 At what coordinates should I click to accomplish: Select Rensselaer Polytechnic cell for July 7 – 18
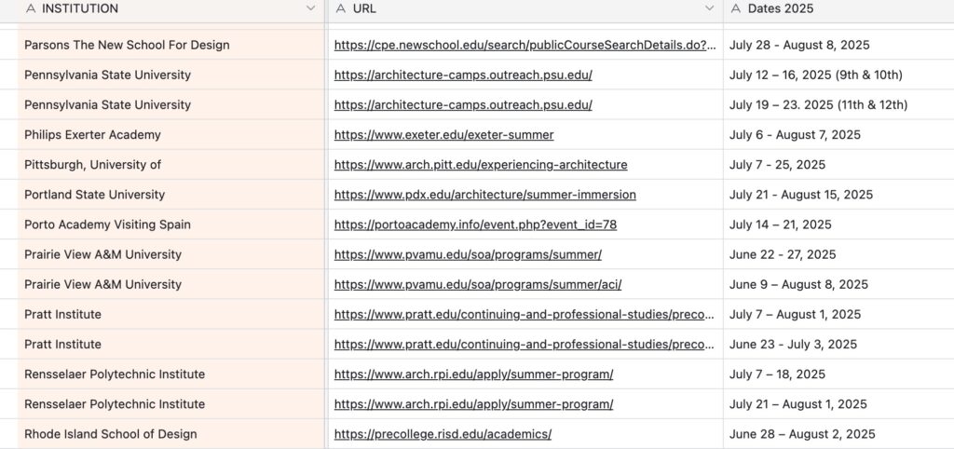point(171,374)
